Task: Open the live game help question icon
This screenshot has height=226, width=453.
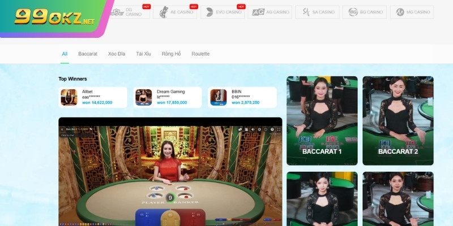Action: (272, 129)
